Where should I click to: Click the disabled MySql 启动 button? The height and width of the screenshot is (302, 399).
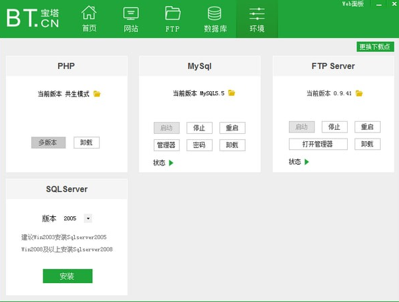tap(167, 128)
